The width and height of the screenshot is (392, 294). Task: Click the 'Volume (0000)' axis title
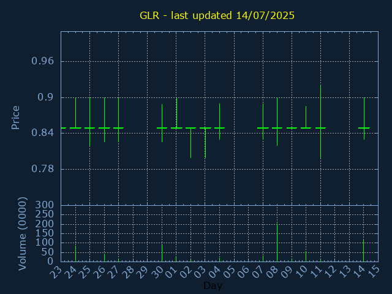[23, 234]
